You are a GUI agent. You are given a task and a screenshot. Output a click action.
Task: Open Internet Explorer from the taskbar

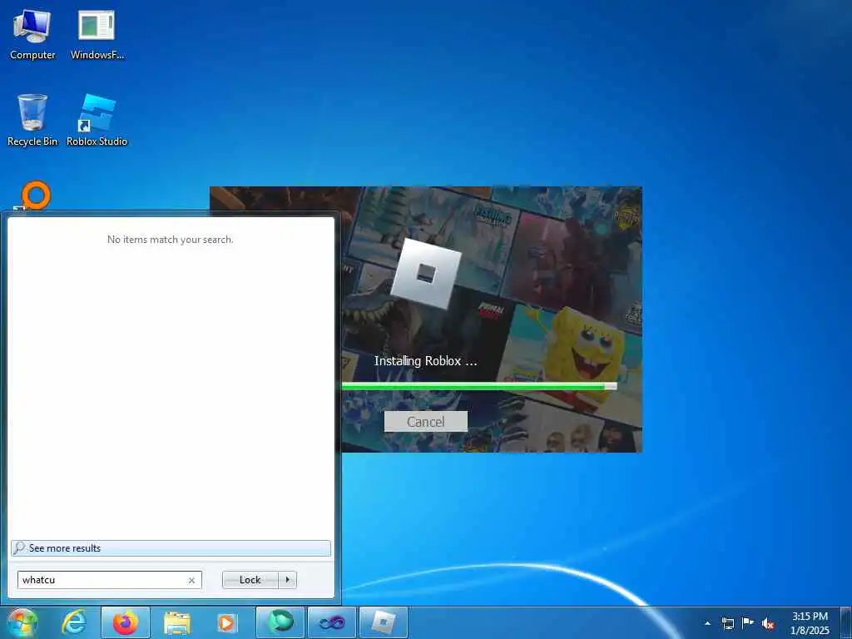click(x=74, y=622)
